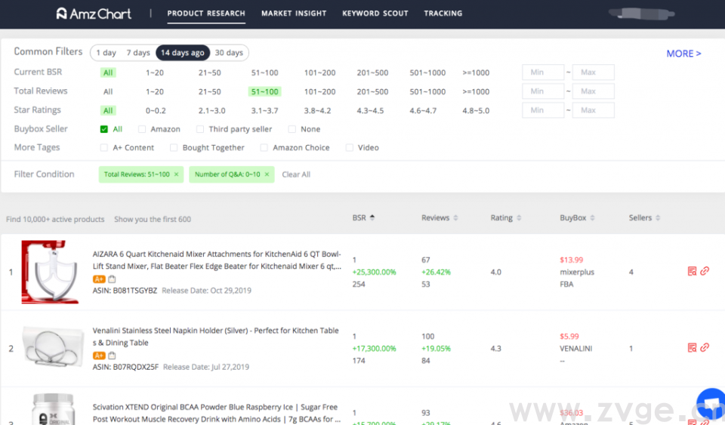
Task: Remove the Total Reviews 51~100 filter tag
Action: (177, 174)
